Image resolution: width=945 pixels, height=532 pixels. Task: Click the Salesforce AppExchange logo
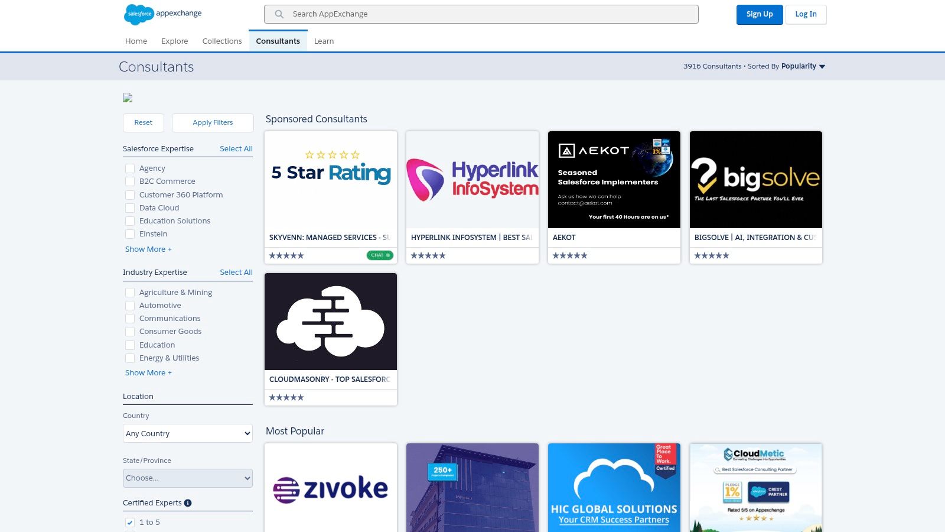[161, 14]
